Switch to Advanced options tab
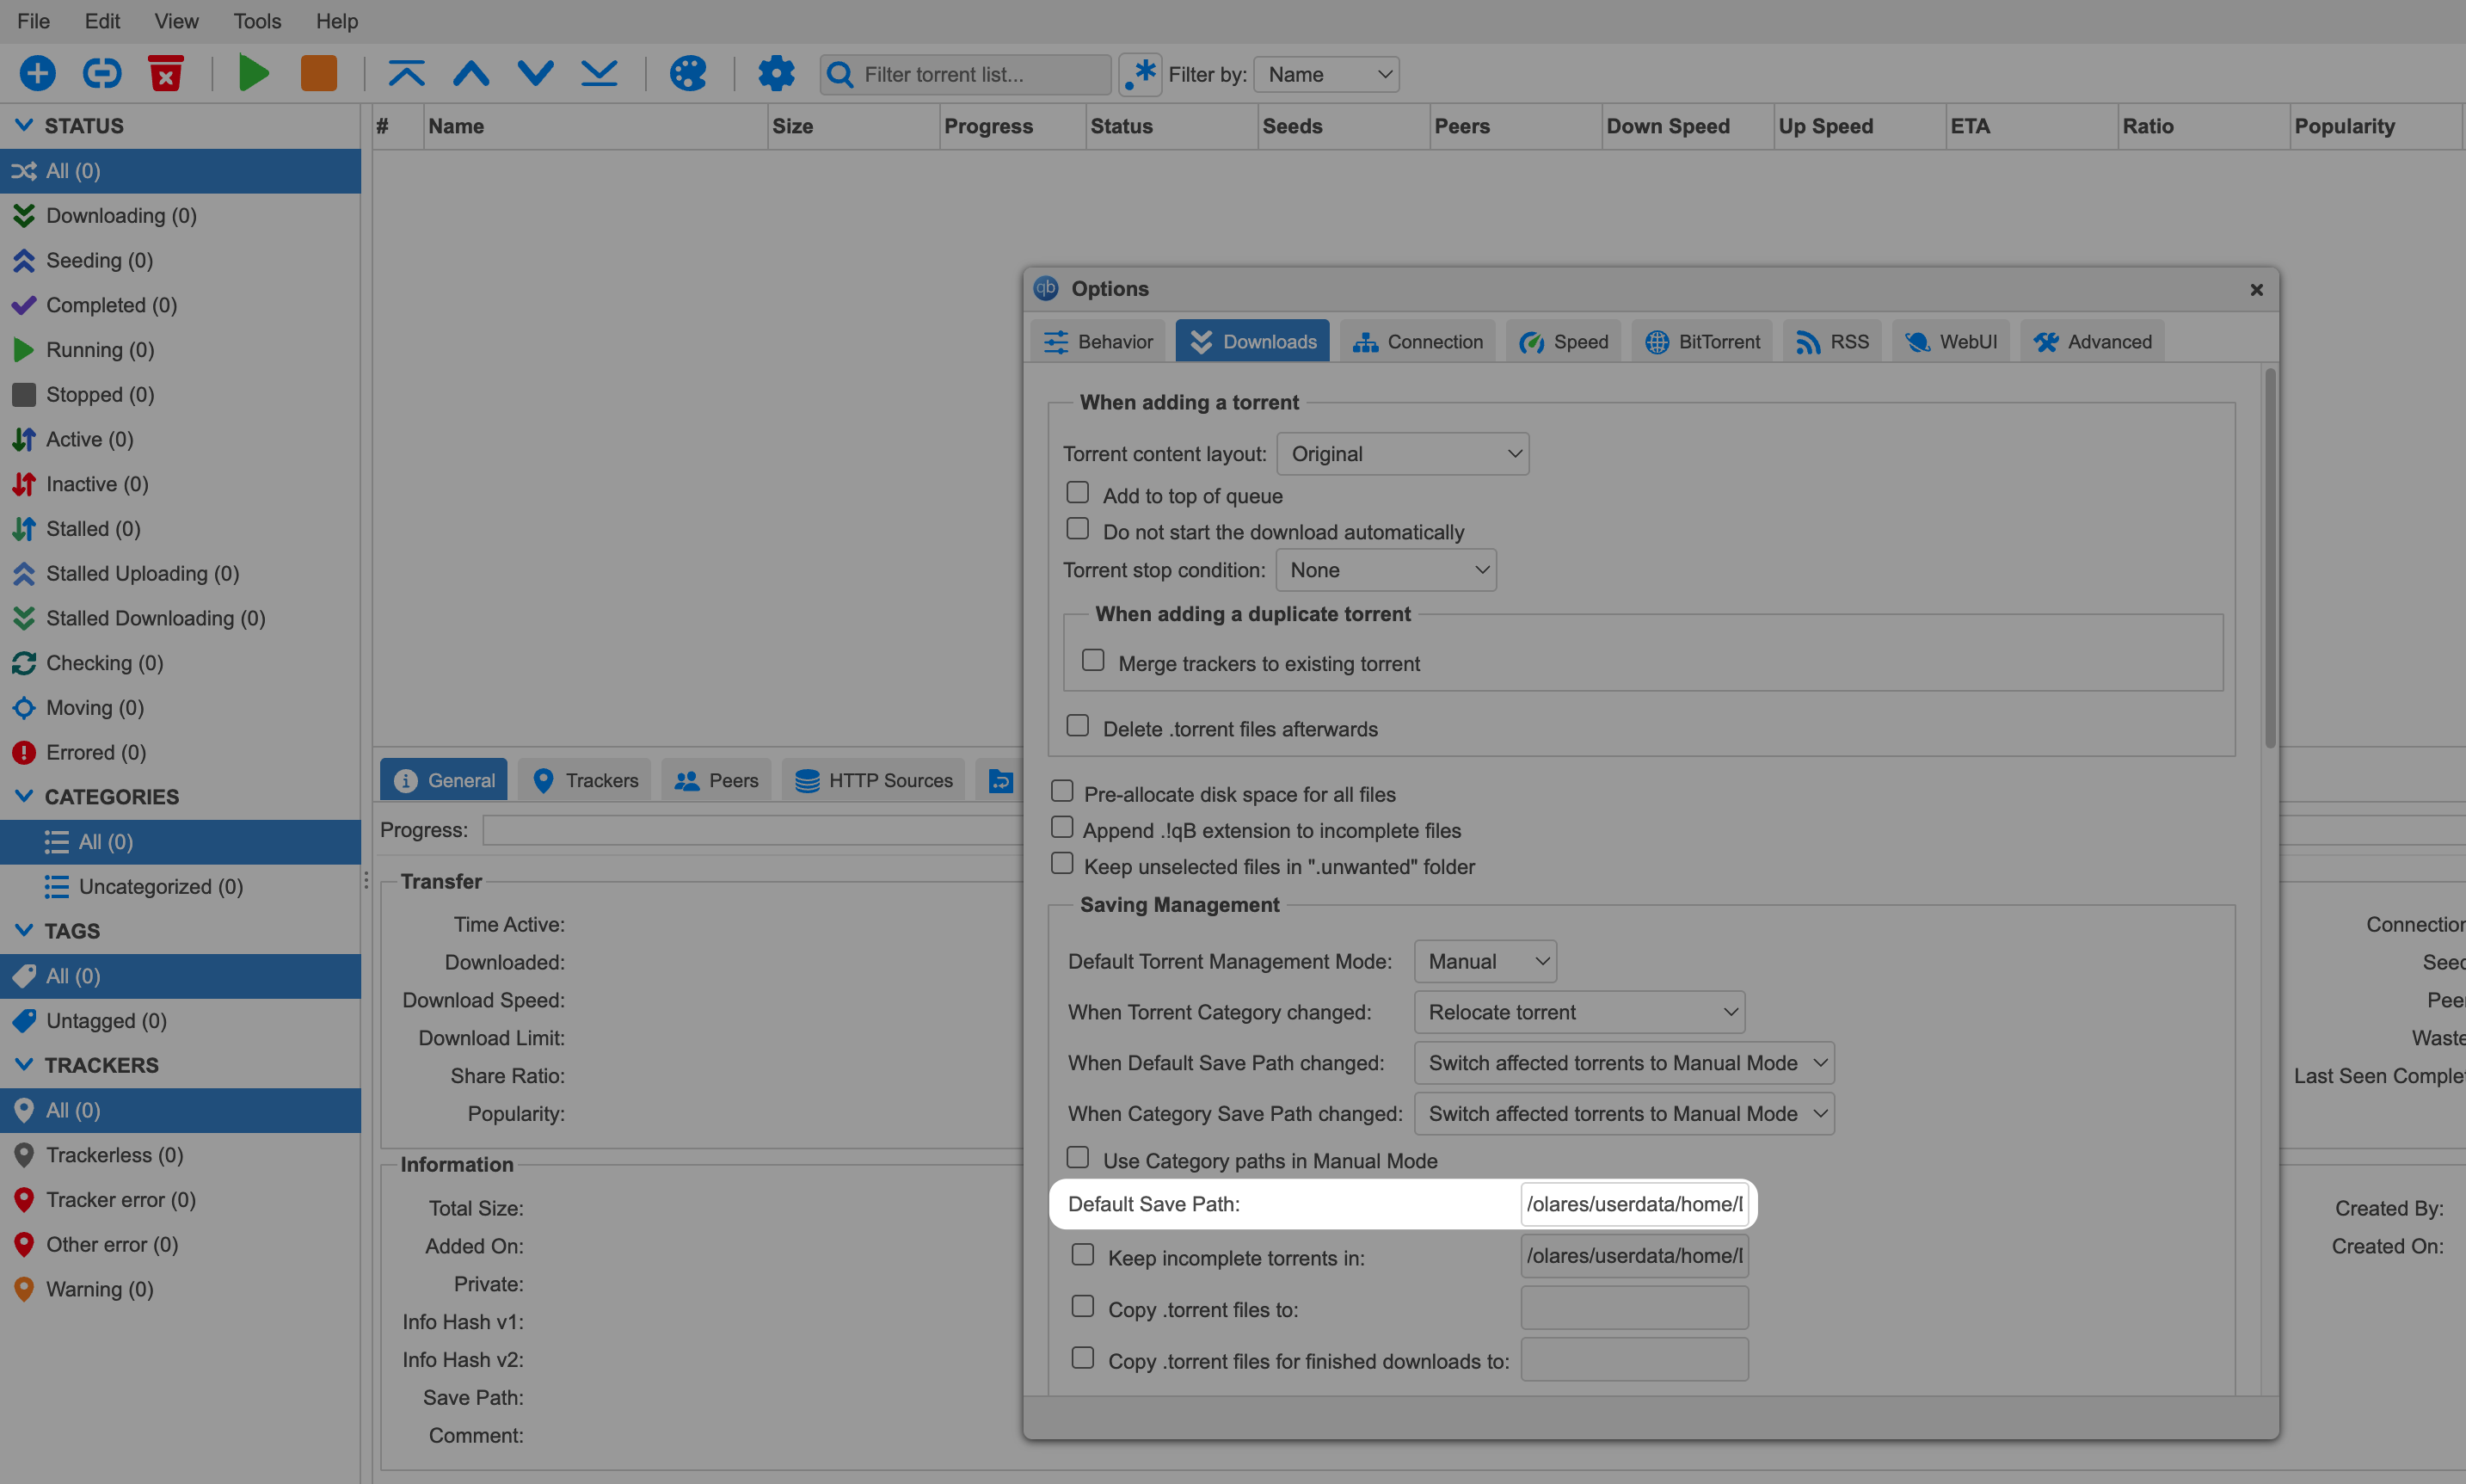Screen dimensions: 2466x1484 pyautogui.click(x=2092, y=342)
